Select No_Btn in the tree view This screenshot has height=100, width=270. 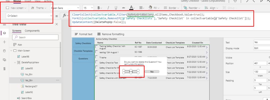click(x=27, y=74)
